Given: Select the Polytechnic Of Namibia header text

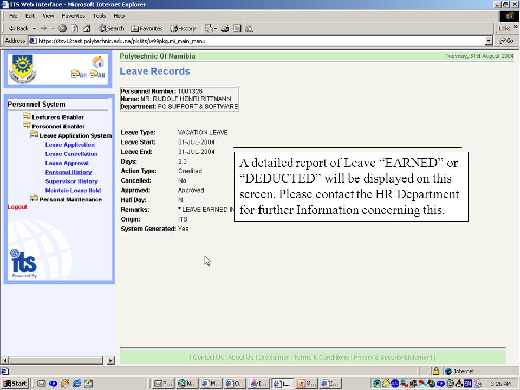Looking at the screenshot, I should pyautogui.click(x=158, y=56).
